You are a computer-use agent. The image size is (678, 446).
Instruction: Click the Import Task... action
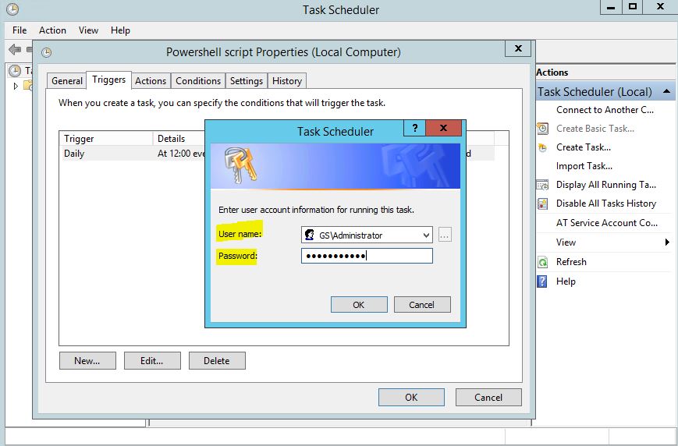[584, 166]
